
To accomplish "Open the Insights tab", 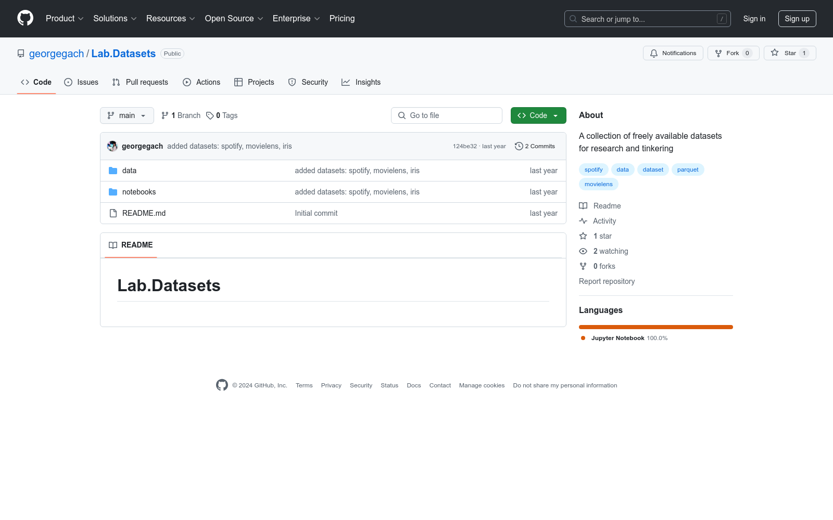I will click(x=361, y=82).
